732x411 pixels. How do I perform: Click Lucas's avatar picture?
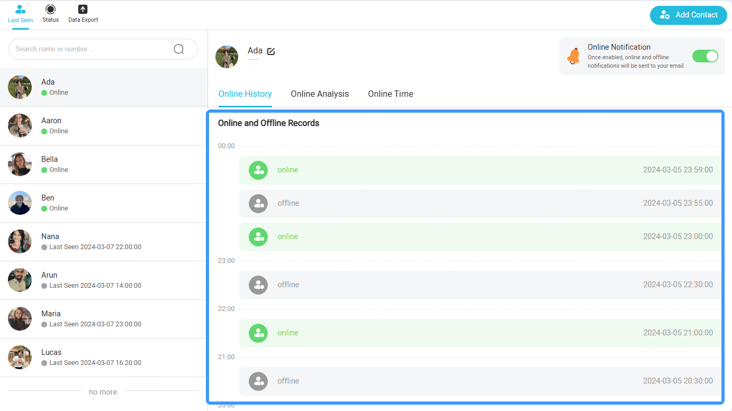(x=20, y=358)
